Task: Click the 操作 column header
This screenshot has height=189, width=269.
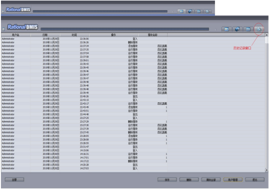Action: pos(114,35)
